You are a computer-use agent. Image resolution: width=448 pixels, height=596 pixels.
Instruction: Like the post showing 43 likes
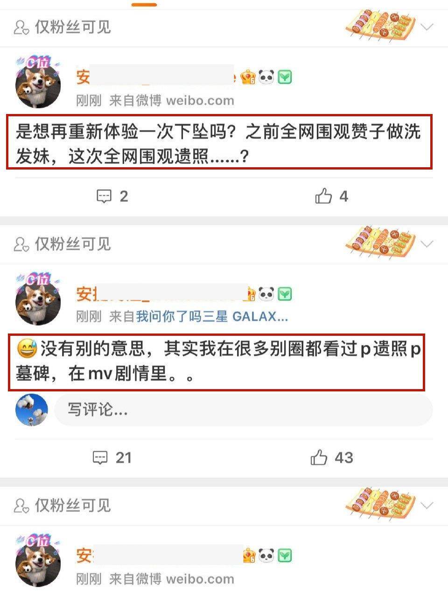332,458
